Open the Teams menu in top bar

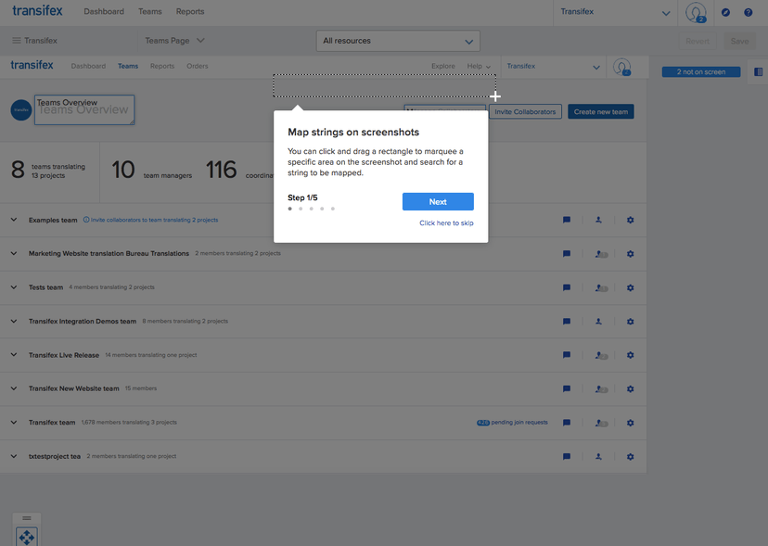tap(150, 11)
